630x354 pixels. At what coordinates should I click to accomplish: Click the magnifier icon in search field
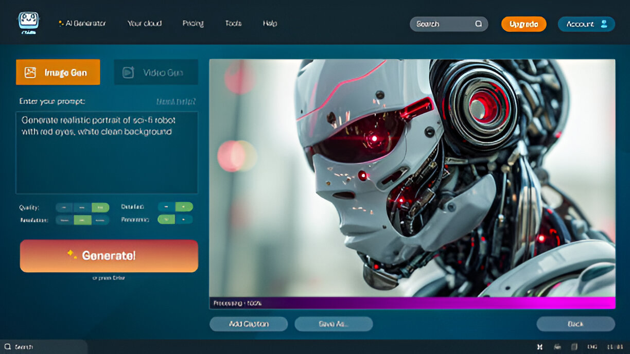(x=479, y=24)
